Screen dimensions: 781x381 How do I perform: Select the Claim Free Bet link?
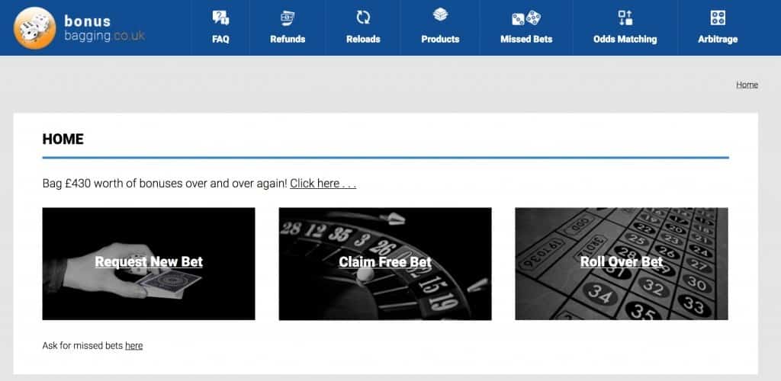pos(385,262)
